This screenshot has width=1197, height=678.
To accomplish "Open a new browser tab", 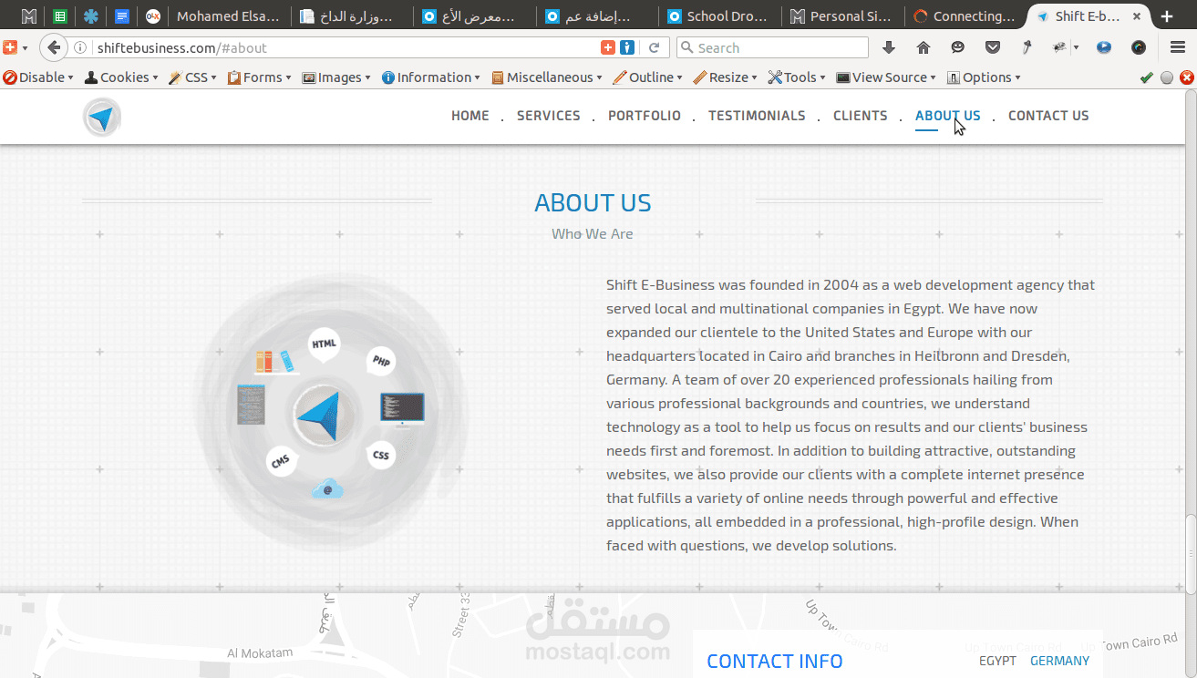I will pos(1167,16).
